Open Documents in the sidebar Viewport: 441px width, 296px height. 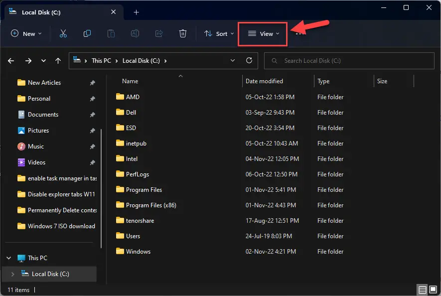point(38,115)
